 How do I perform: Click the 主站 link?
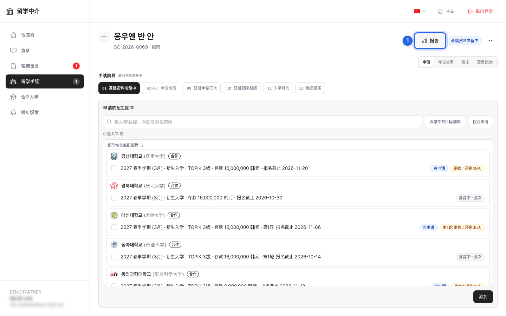[446, 11]
